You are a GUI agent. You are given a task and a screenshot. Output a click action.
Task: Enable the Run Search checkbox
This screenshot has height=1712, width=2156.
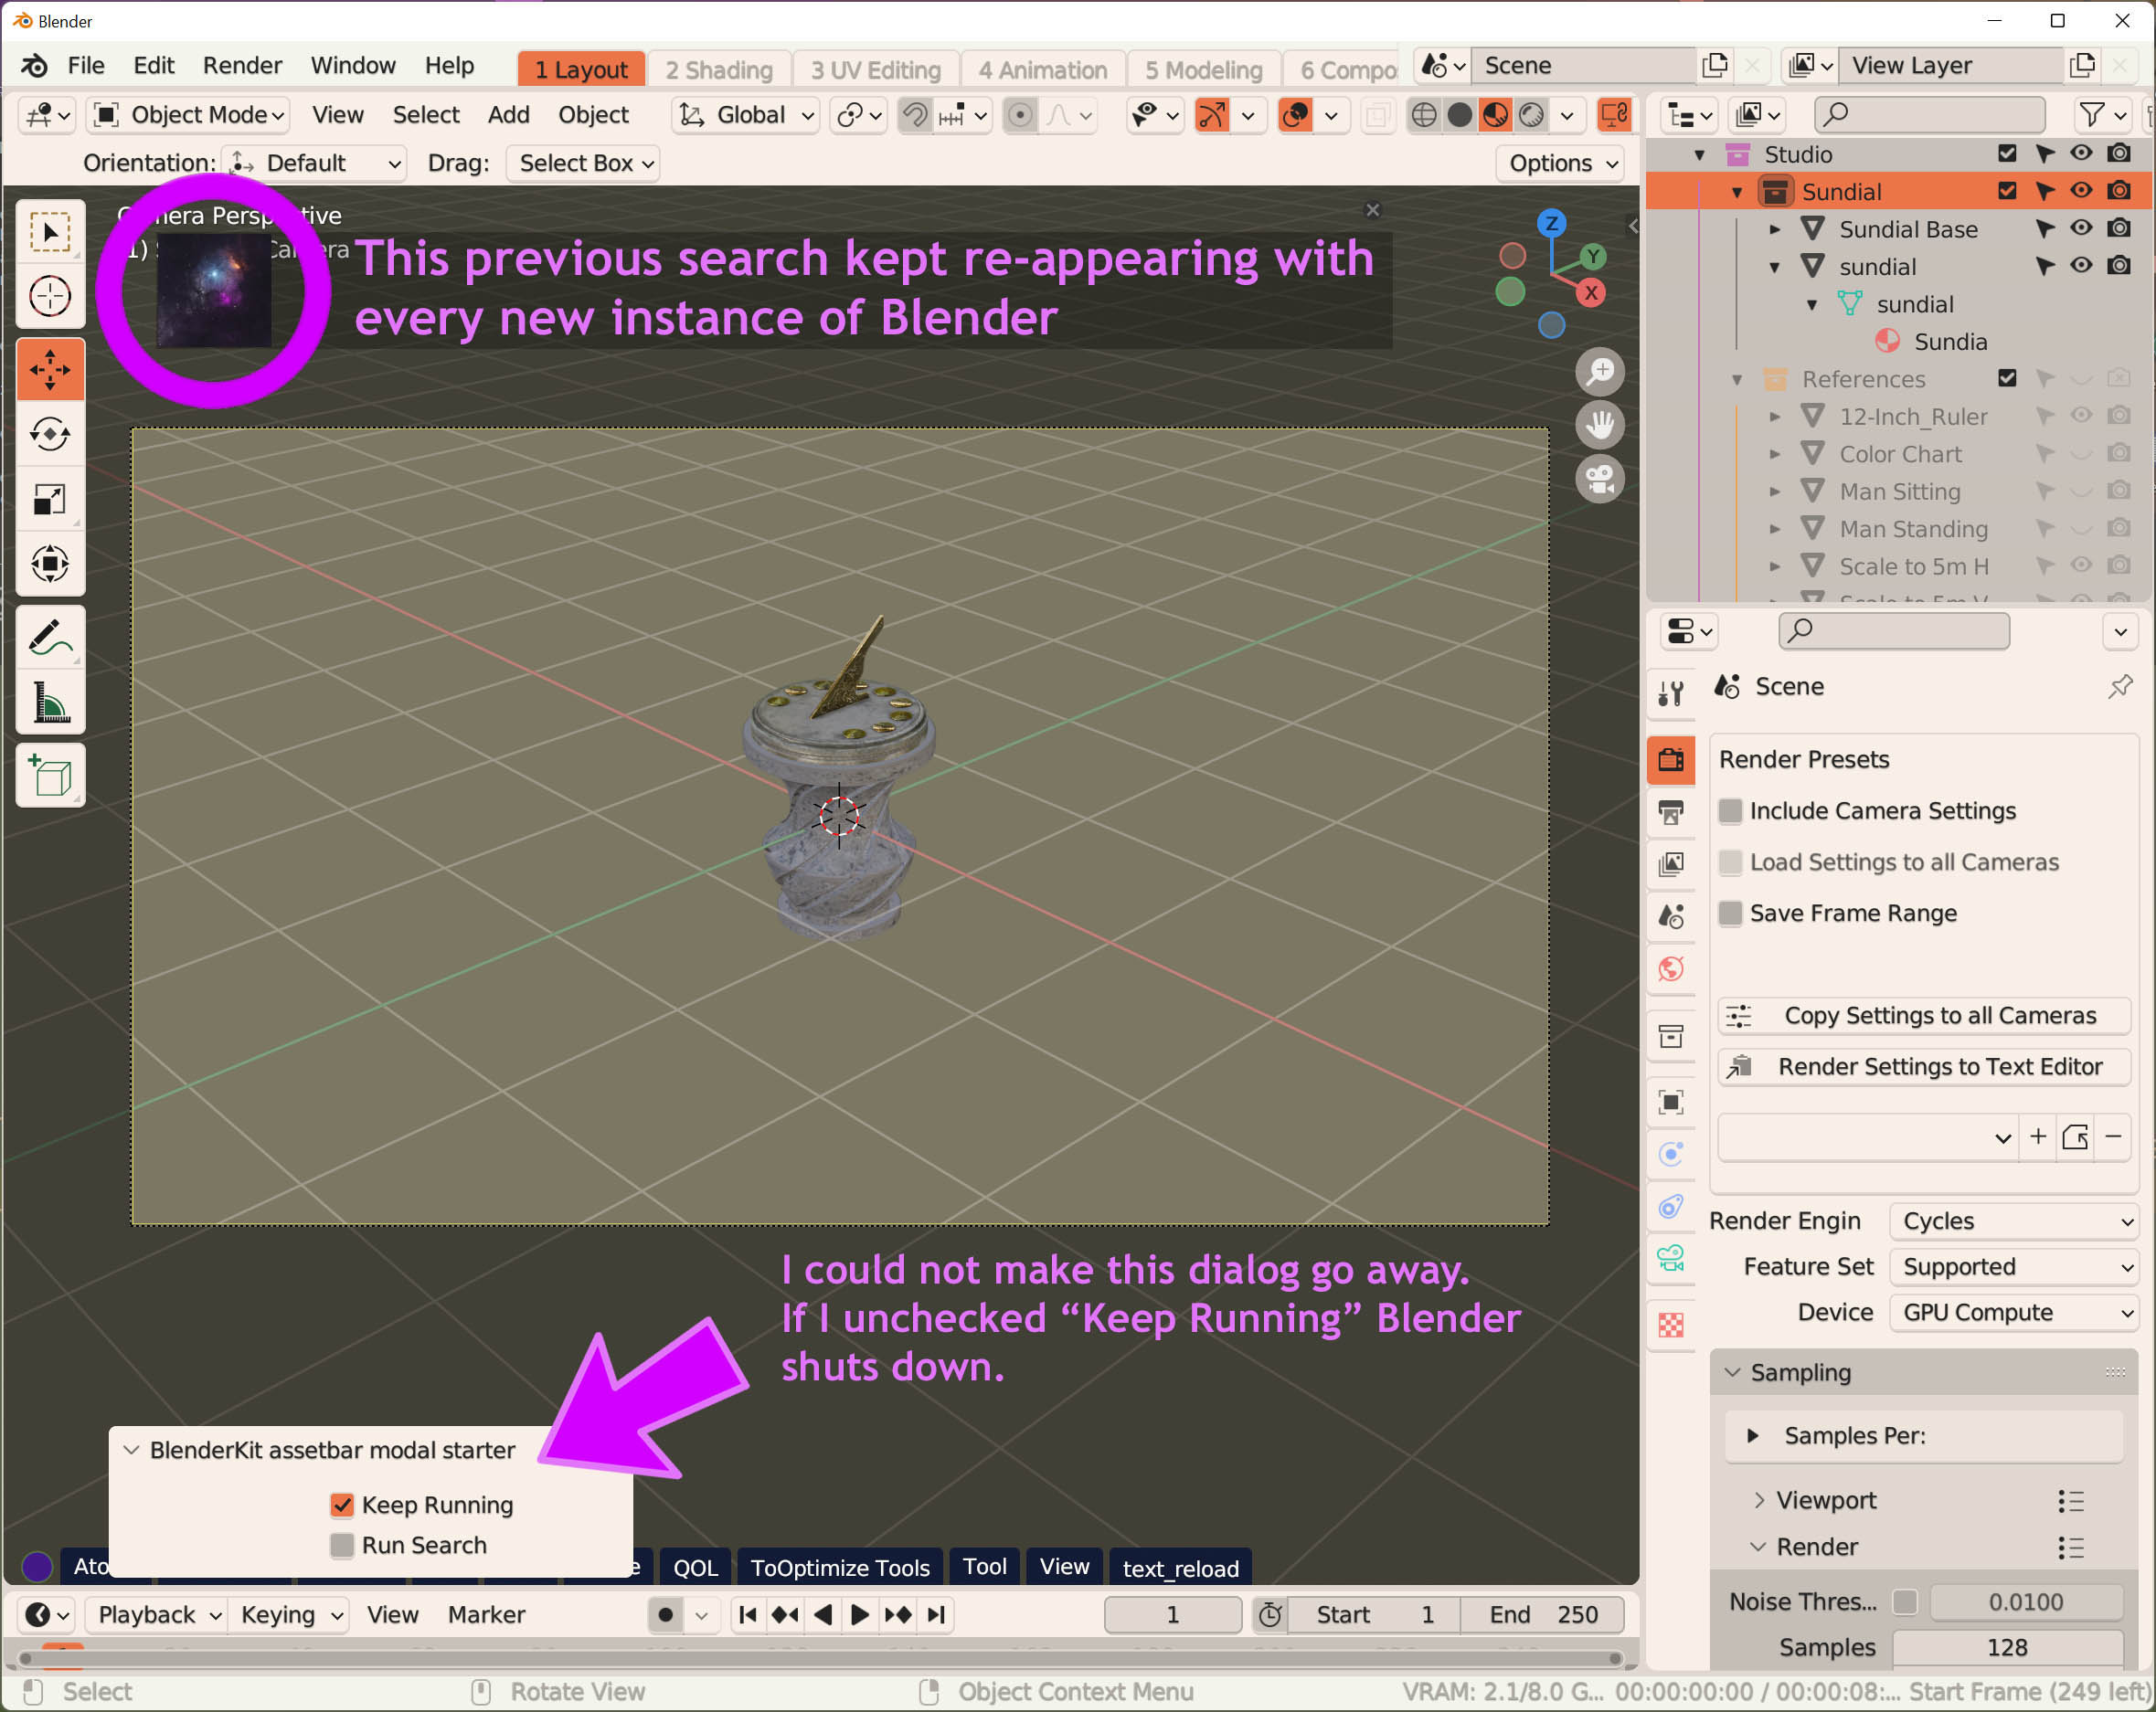pyautogui.click(x=343, y=1545)
